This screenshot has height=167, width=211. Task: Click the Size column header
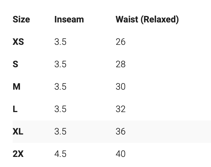21,19
